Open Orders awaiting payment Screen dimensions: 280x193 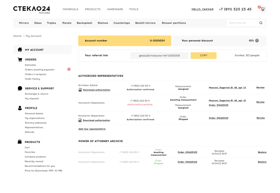39,70
